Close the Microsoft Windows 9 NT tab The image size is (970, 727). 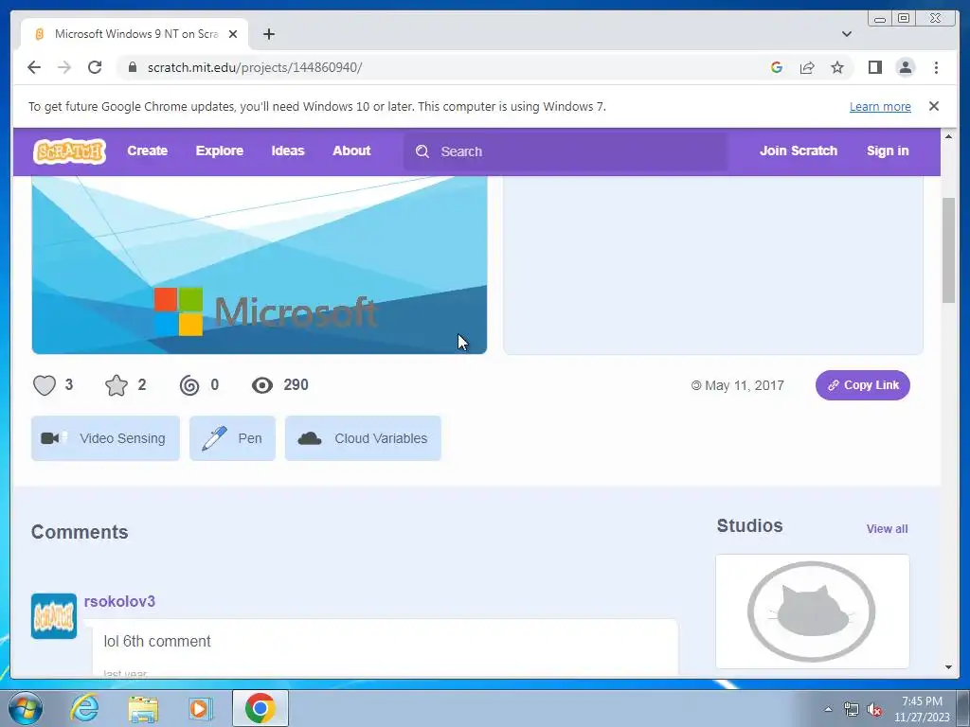click(233, 34)
